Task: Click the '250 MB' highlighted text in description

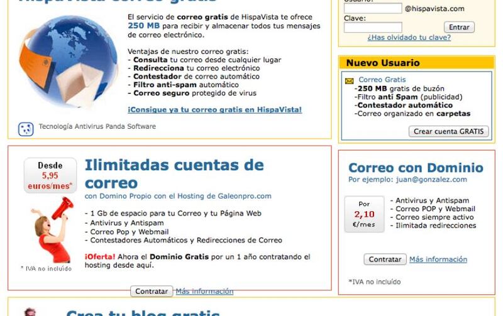Action: pos(143,26)
